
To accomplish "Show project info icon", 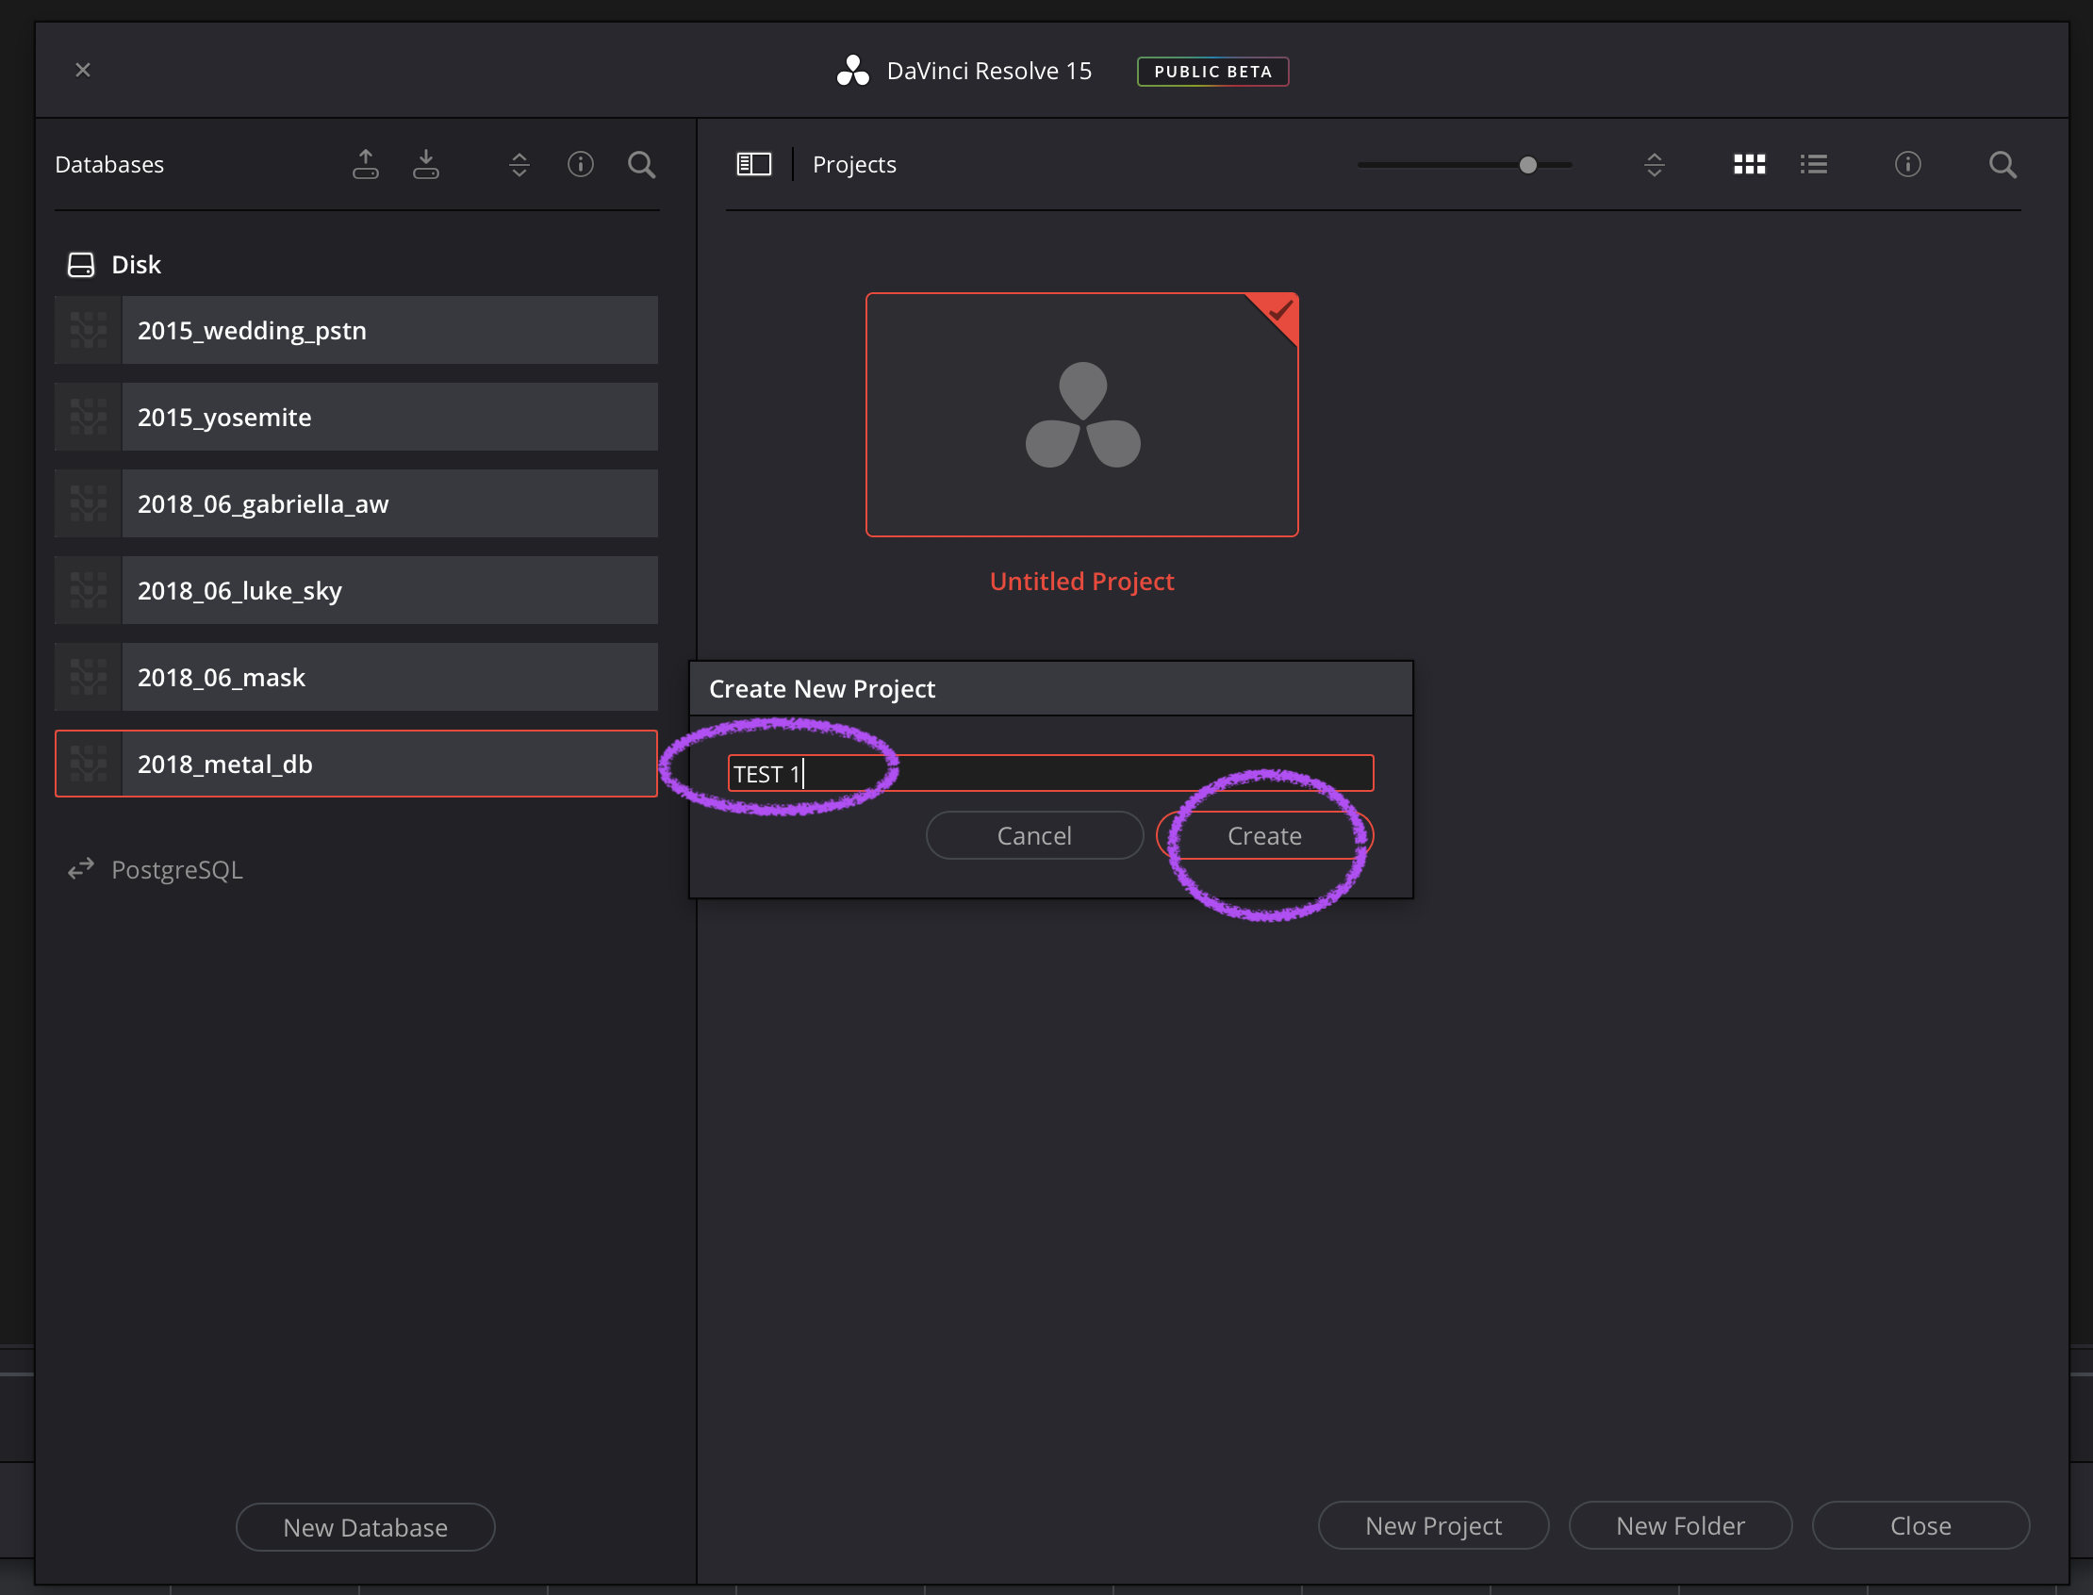I will pyautogui.click(x=1908, y=164).
